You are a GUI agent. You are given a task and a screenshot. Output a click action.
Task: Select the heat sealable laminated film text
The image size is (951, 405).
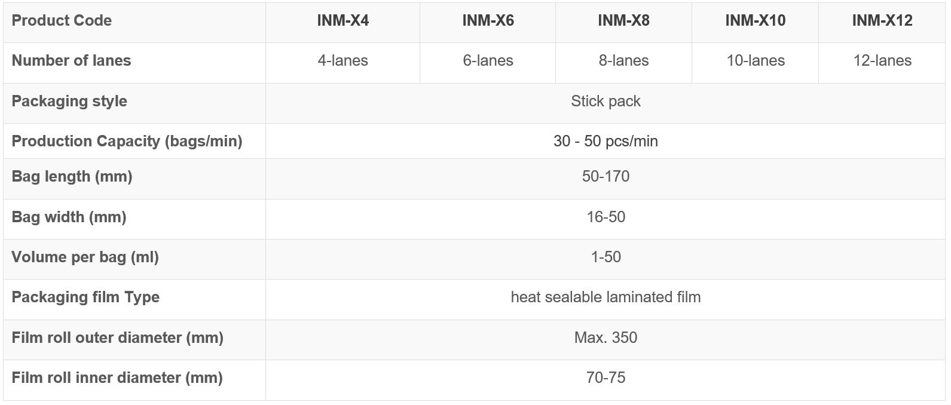tap(606, 297)
